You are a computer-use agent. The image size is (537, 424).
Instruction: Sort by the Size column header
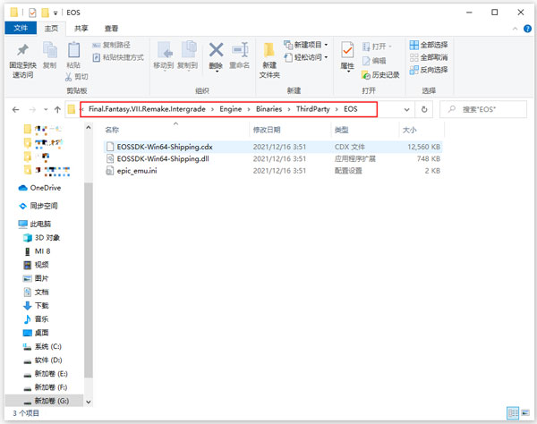[409, 130]
